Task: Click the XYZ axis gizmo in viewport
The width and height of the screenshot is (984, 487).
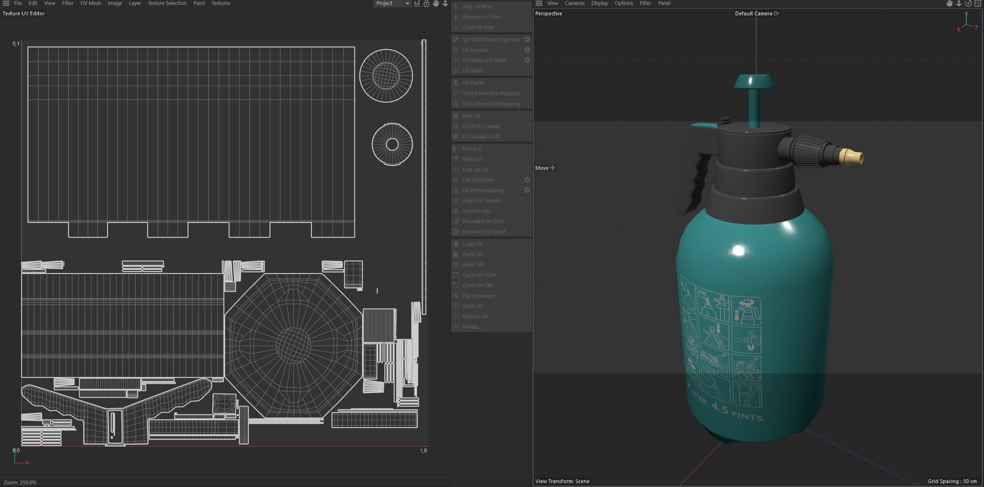Action: (967, 23)
